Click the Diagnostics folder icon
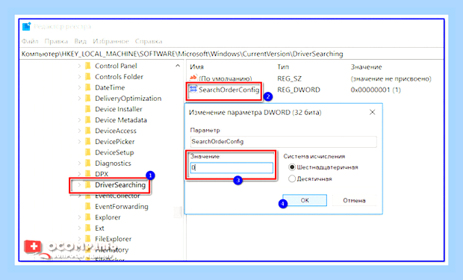 [x=87, y=163]
